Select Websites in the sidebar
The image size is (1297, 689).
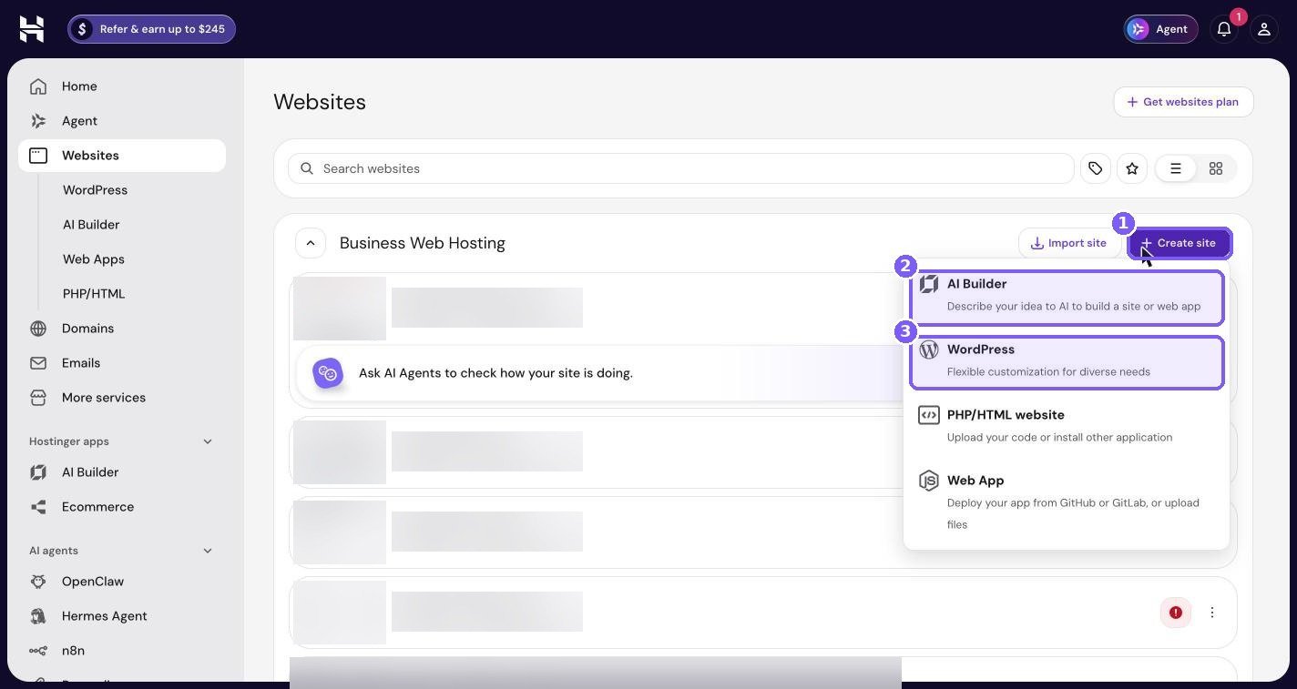click(122, 156)
